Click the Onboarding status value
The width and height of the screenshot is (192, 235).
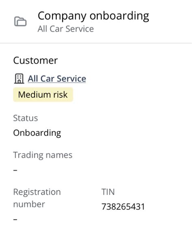(x=37, y=133)
